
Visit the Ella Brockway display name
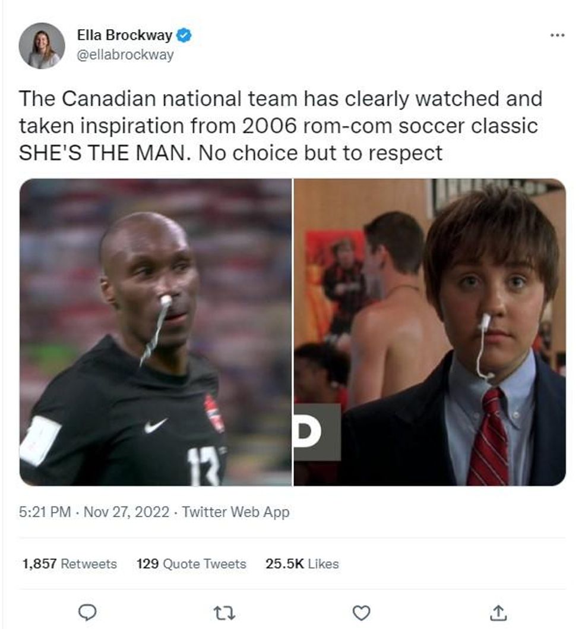click(125, 35)
